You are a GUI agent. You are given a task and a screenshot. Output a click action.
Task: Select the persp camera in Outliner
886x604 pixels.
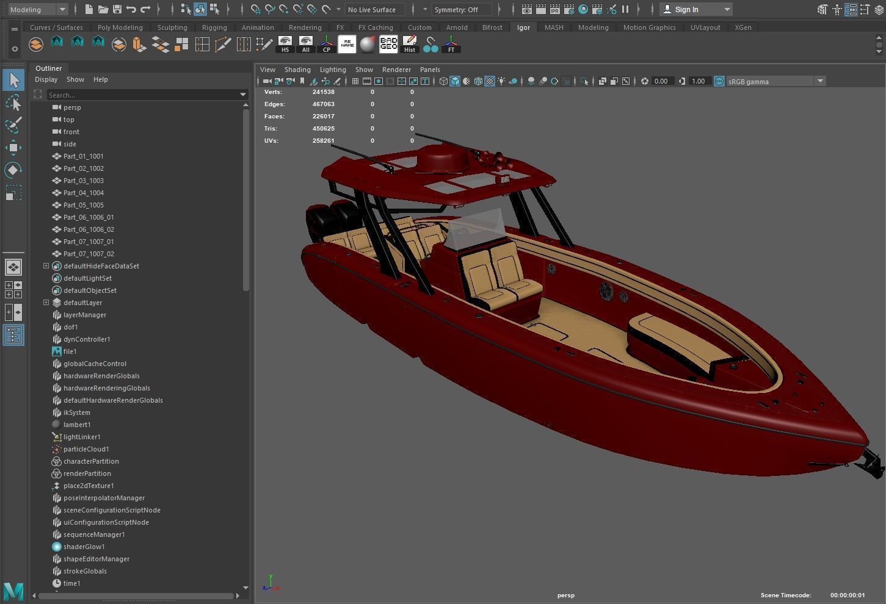(x=72, y=107)
